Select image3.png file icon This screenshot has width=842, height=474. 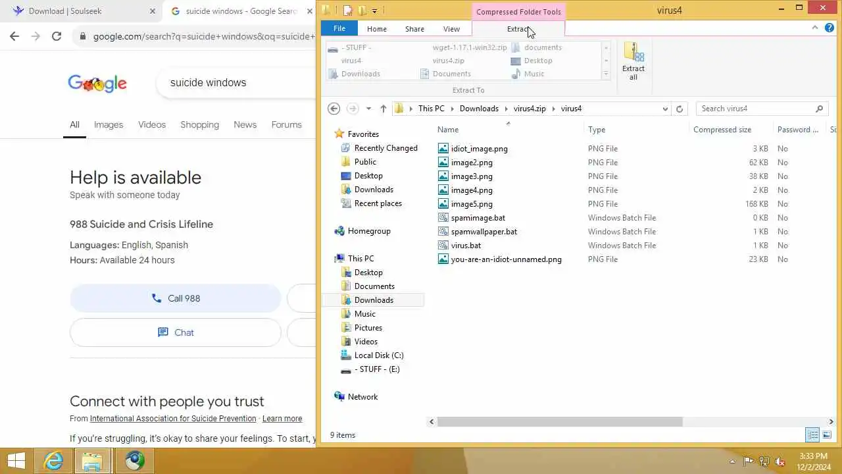click(443, 176)
